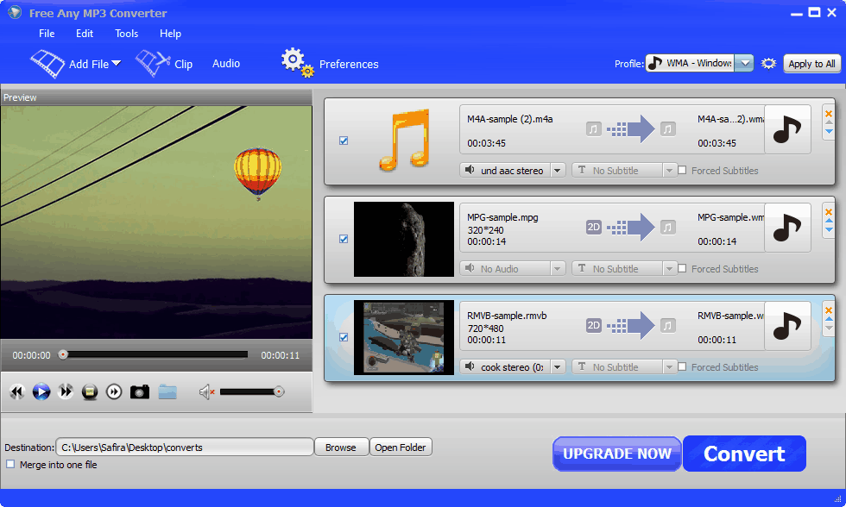
Task: Remove MPG-sample.mpg with orange X
Action: pos(828,212)
